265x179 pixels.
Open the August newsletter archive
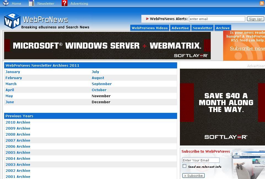click(98, 78)
